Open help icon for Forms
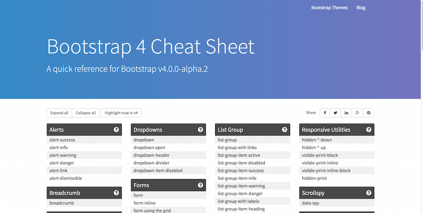The width and height of the screenshot is (423, 213). click(200, 185)
